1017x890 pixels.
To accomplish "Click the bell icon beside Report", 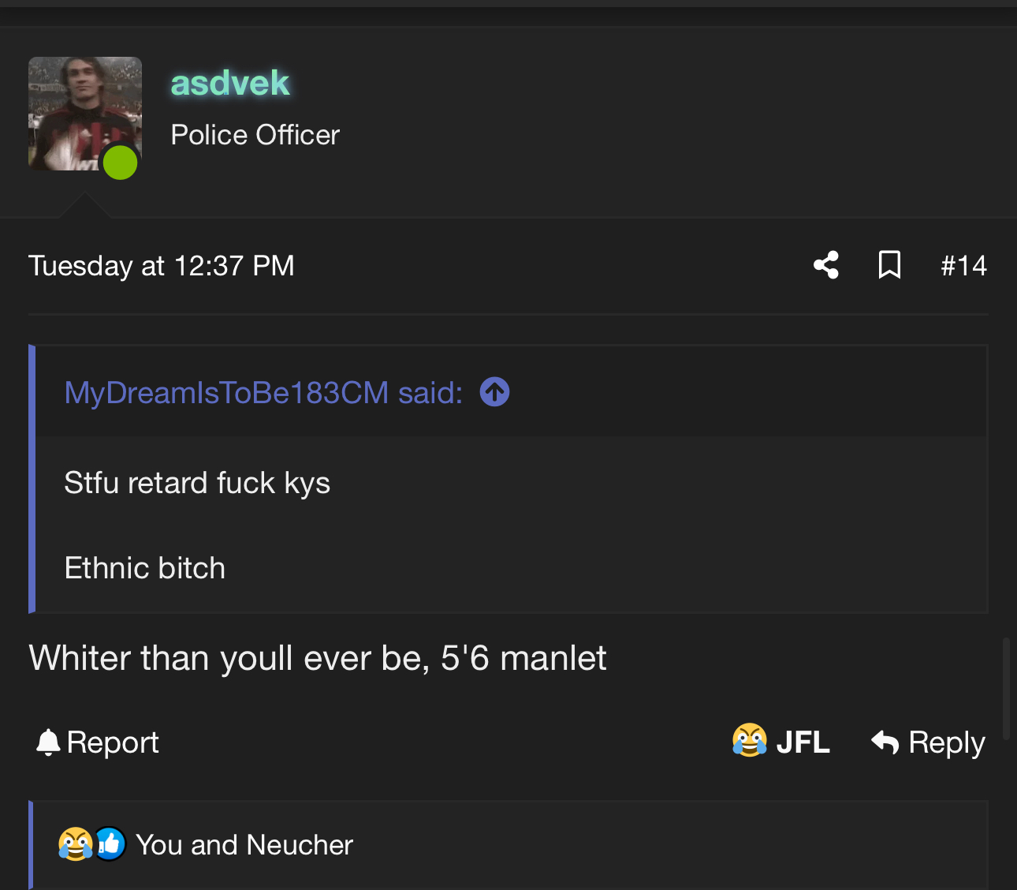I will pos(48,742).
